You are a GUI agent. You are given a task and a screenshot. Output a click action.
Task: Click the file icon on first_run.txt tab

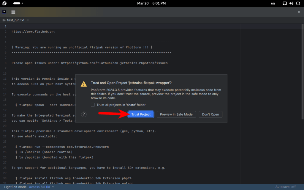(x=4, y=20)
